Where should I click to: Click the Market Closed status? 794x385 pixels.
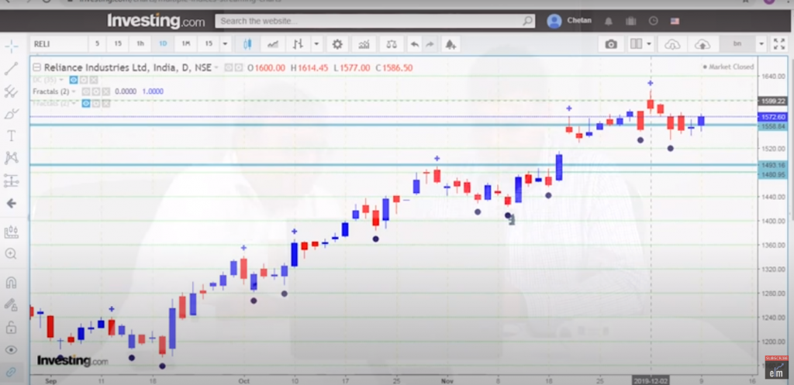(x=729, y=67)
